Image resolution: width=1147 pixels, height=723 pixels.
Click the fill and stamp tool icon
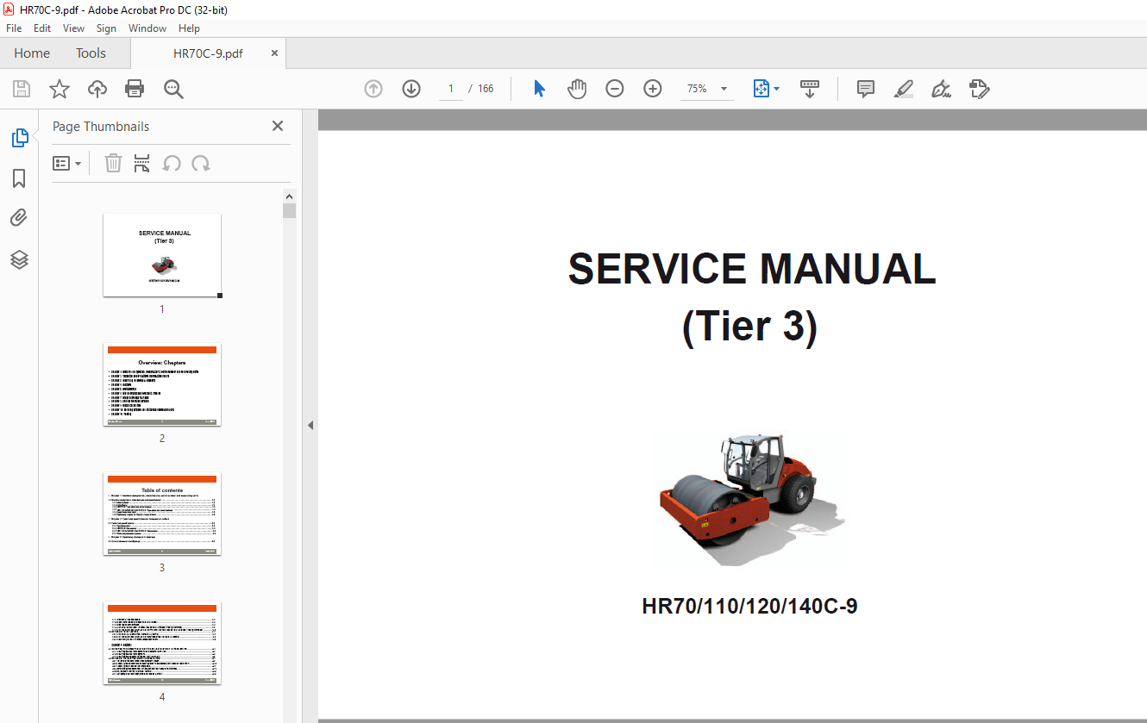tap(979, 89)
